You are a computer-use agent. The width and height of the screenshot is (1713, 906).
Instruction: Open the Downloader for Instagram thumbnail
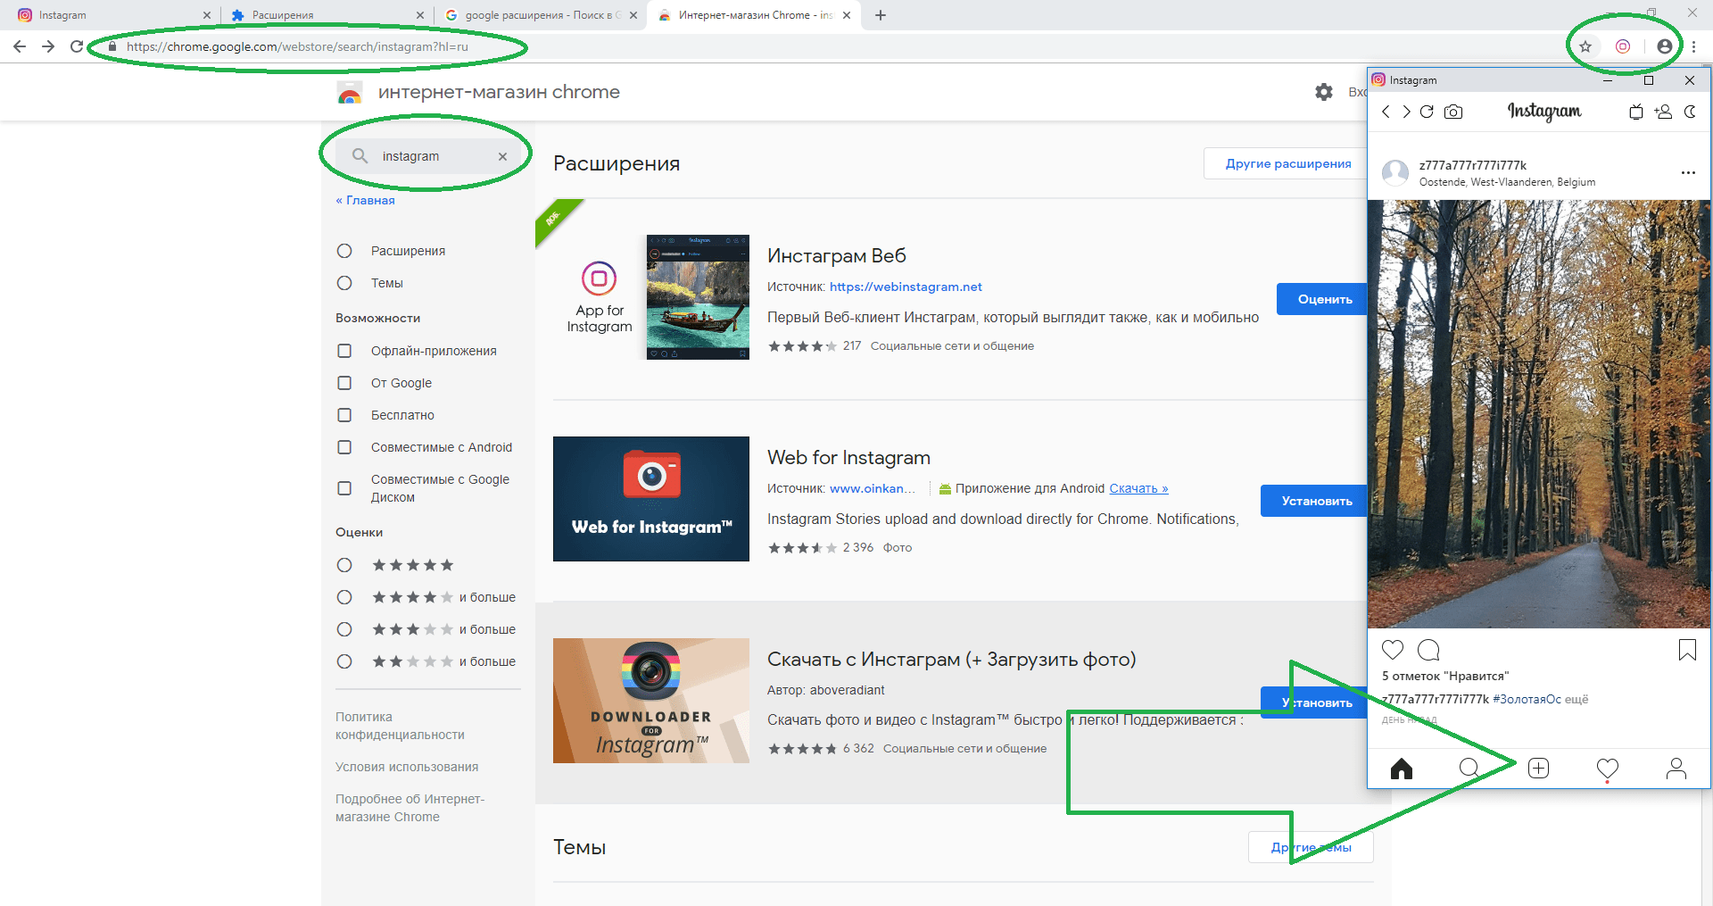(x=651, y=701)
